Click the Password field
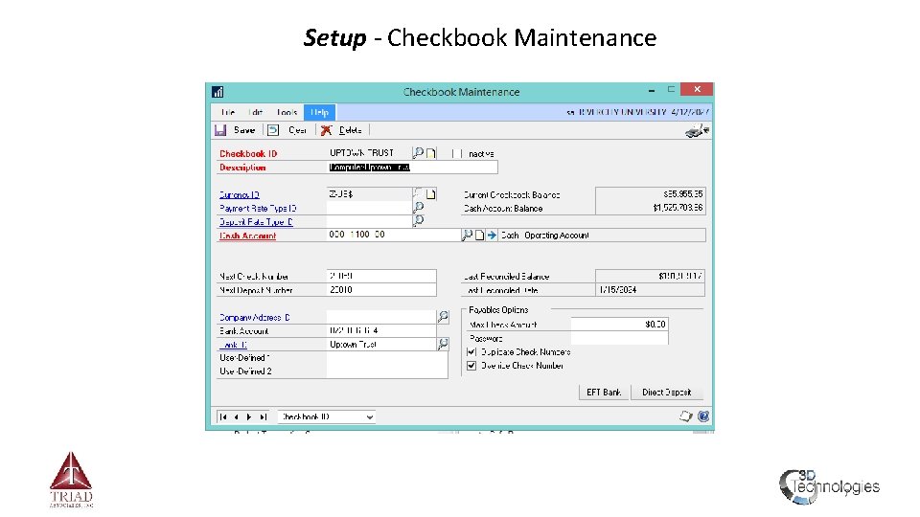The height and width of the screenshot is (517, 920). click(x=620, y=338)
